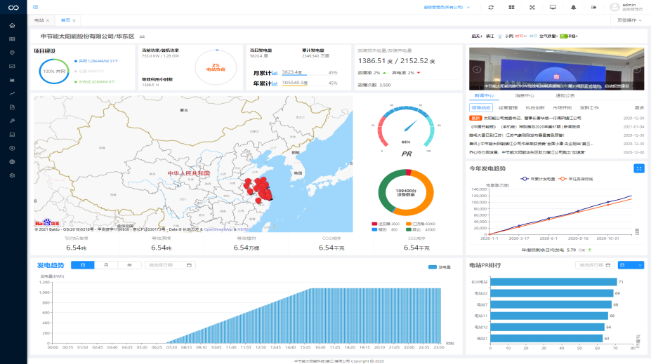Image resolution: width=651 pixels, height=364 pixels.
Task: Click the monitor screen icon in the top bar
Action: pyautogui.click(x=553, y=8)
